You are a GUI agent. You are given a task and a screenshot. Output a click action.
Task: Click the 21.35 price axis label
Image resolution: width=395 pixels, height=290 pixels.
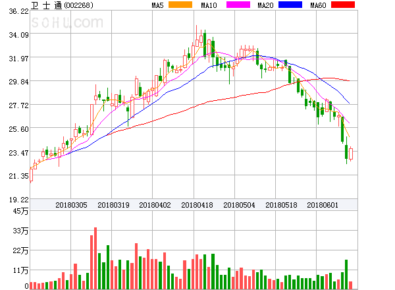click(x=18, y=176)
